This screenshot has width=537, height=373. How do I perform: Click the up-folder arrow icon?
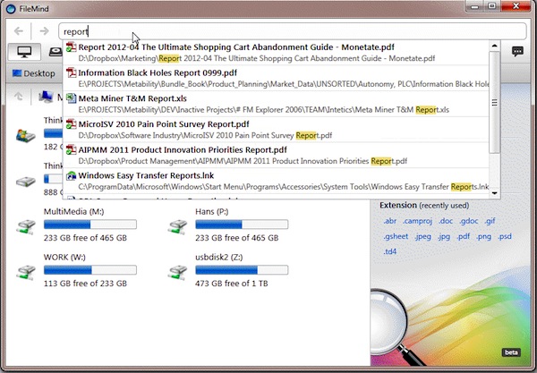pos(19,97)
